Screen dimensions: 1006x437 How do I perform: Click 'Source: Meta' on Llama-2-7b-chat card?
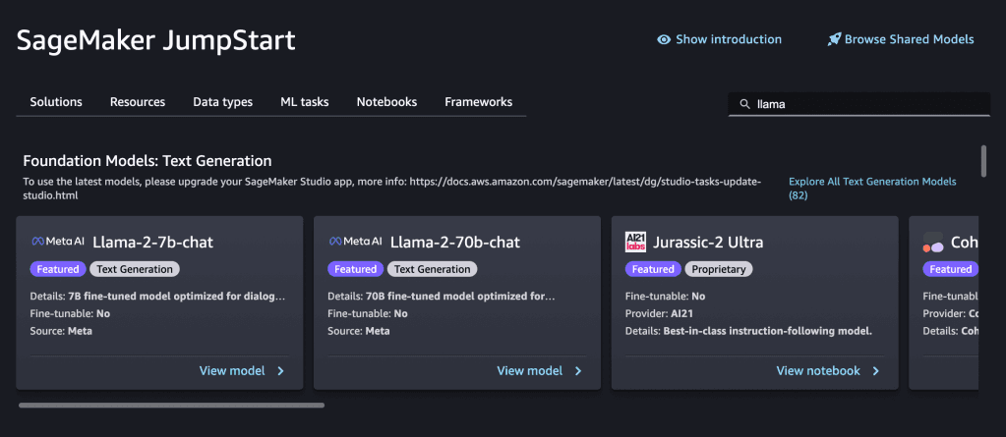click(x=61, y=331)
